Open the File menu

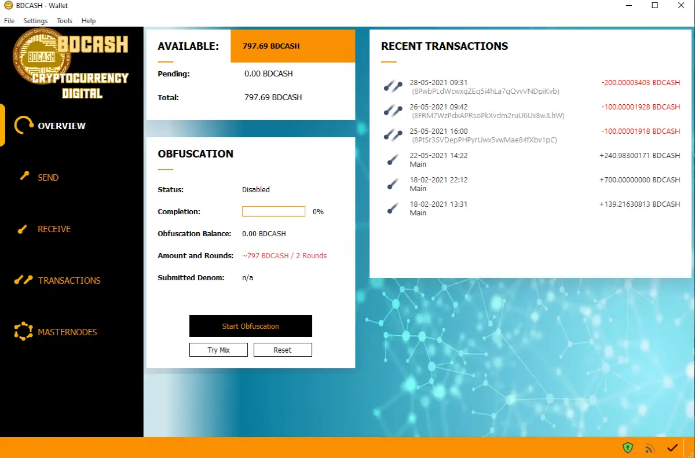pyautogui.click(x=9, y=21)
